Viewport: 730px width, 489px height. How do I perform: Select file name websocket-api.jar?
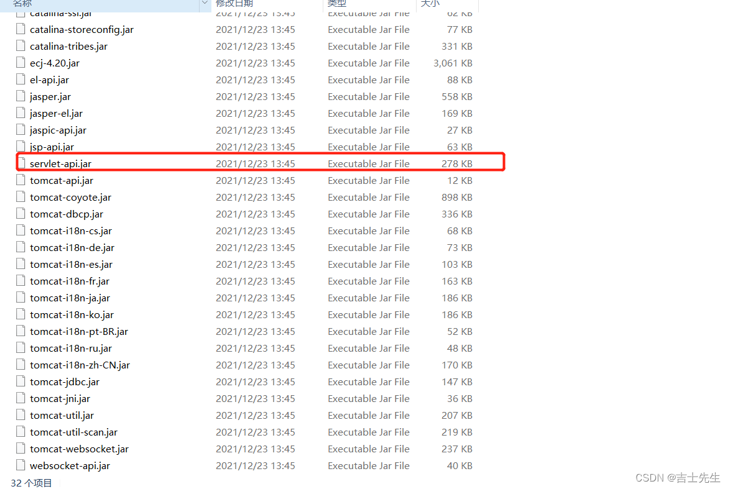pyautogui.click(x=70, y=466)
